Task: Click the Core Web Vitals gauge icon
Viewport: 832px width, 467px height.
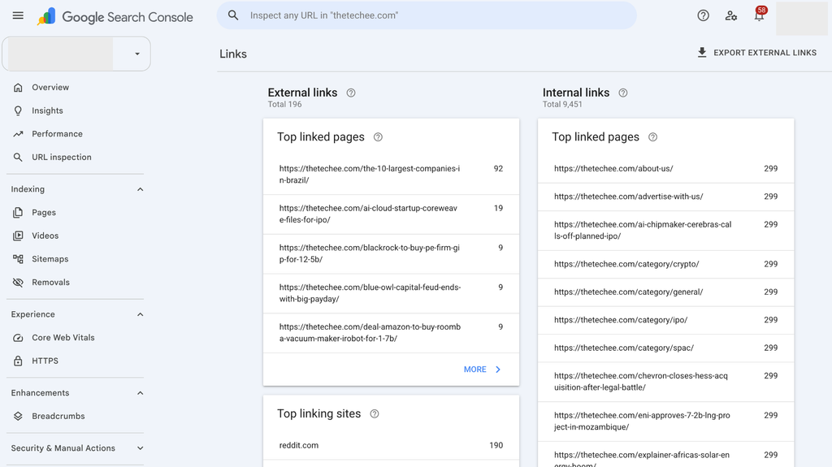Action: (x=18, y=338)
